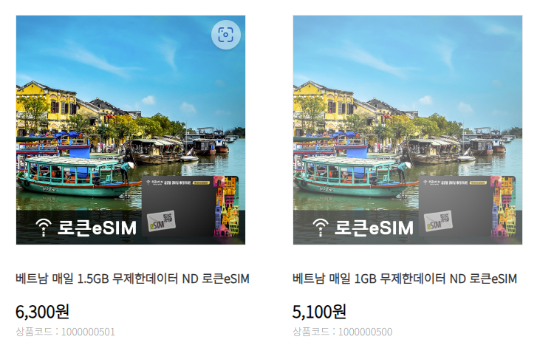540x348 pixels.
Task: Click the eSIM QR card graphic on the left image
Action: pyautogui.click(x=161, y=221)
